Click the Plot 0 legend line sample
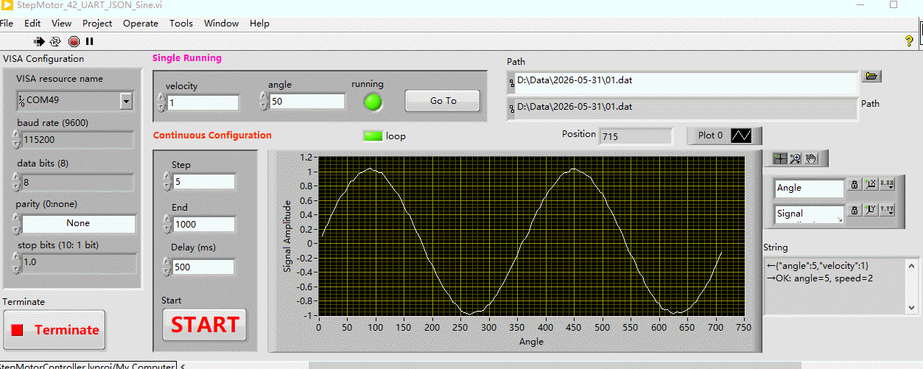 (742, 136)
